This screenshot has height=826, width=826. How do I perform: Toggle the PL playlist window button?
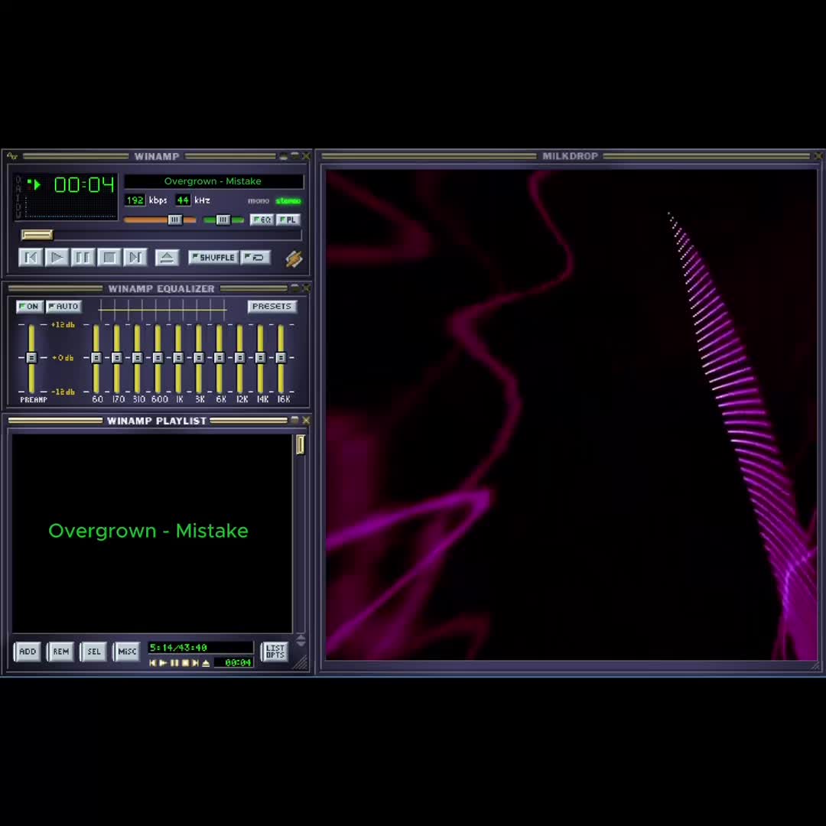(288, 220)
